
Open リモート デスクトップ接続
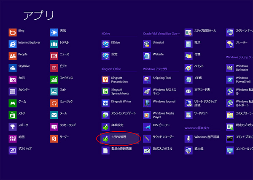coord(188,103)
